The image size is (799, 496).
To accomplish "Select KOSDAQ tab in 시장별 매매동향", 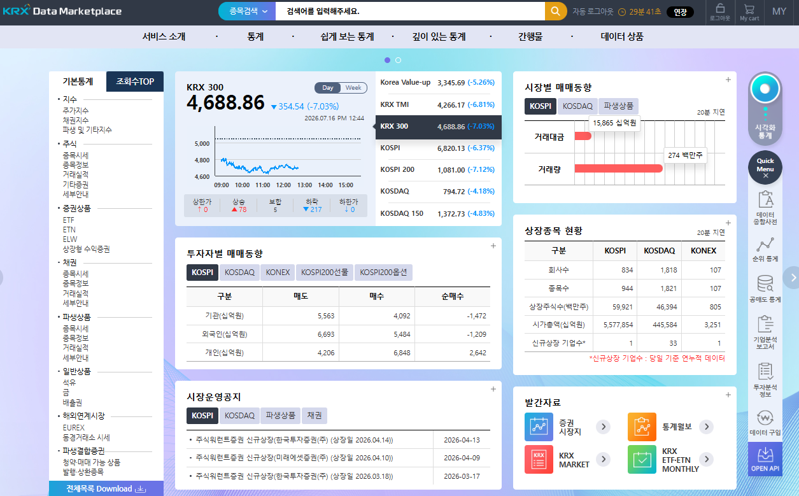I will (x=577, y=106).
